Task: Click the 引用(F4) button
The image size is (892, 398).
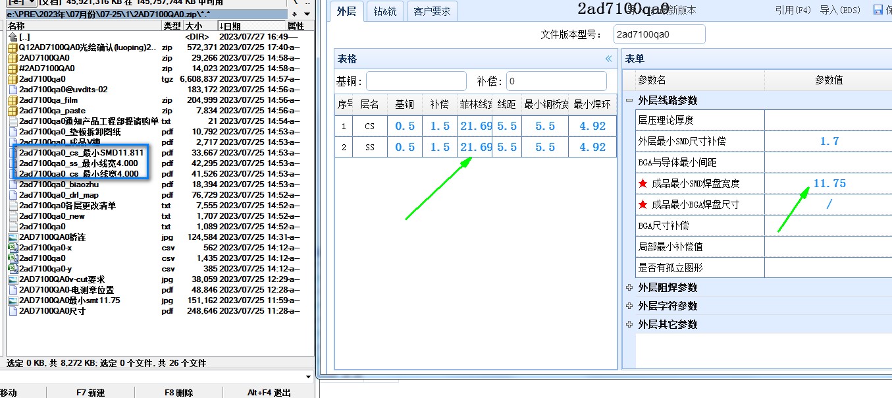Action: [793, 10]
